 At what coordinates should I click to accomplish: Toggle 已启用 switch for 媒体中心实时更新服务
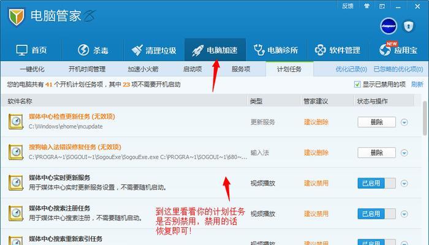tap(376, 183)
